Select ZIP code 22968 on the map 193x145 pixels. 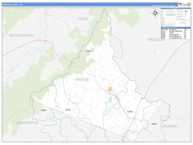click(x=130, y=111)
